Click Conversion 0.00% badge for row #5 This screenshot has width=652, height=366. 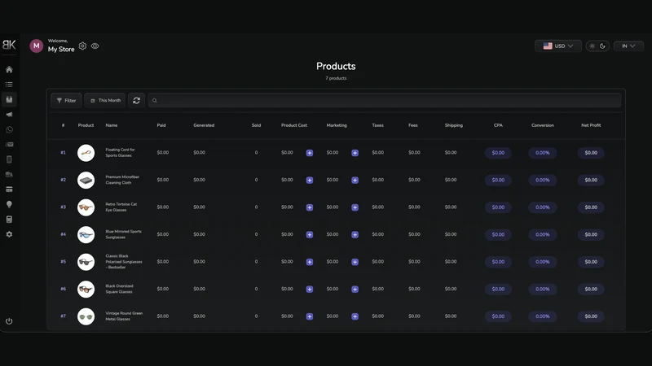pos(543,262)
